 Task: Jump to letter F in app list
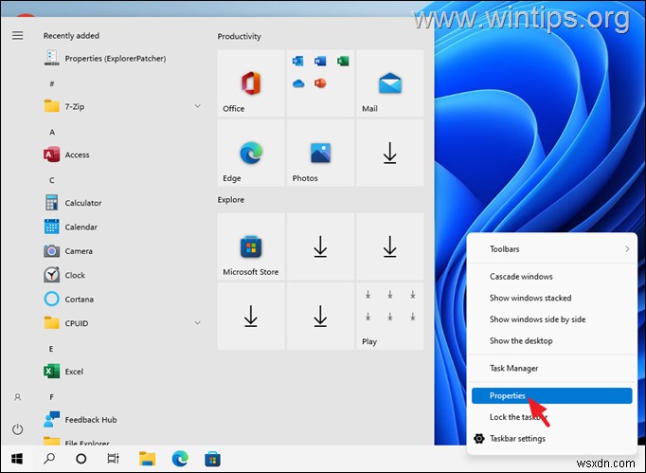pos(51,397)
